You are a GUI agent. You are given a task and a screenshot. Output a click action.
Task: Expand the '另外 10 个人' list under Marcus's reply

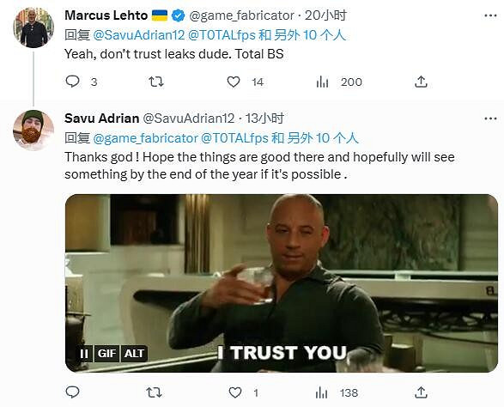click(310, 35)
